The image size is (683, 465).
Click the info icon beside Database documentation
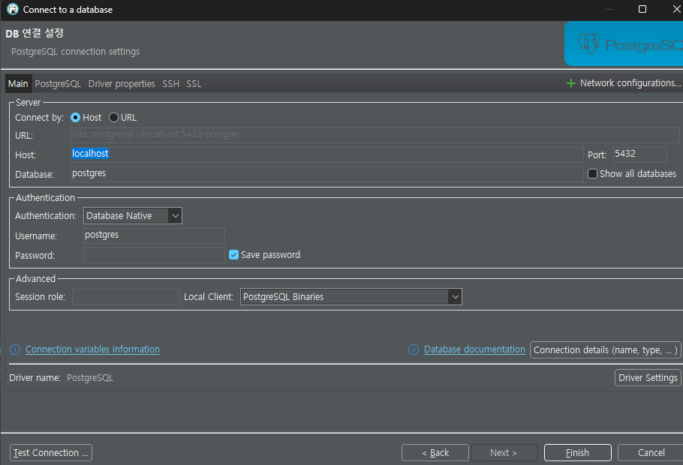[x=414, y=349]
